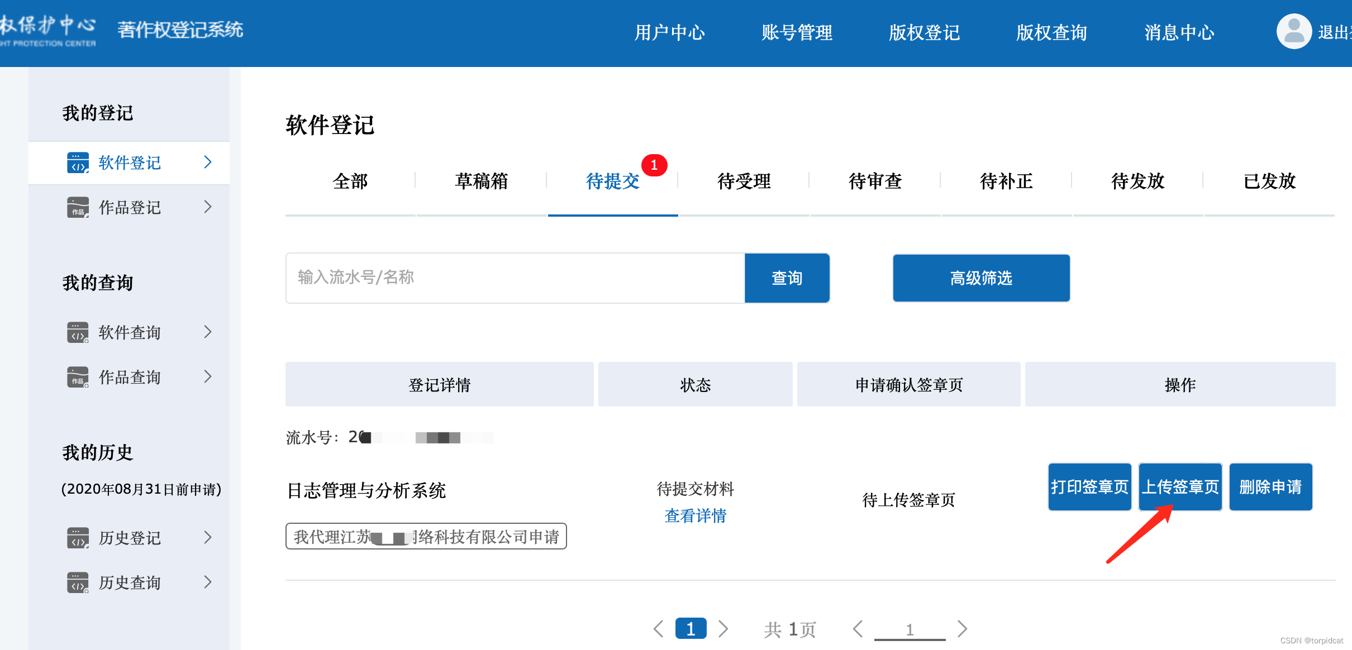Switch to the 待审查 tab
The height and width of the screenshot is (650, 1352).
click(875, 181)
